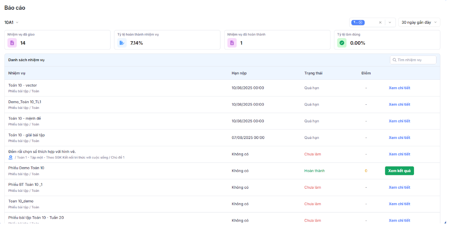Clear all selections in the filter box
449x230 pixels.
click(x=380, y=23)
